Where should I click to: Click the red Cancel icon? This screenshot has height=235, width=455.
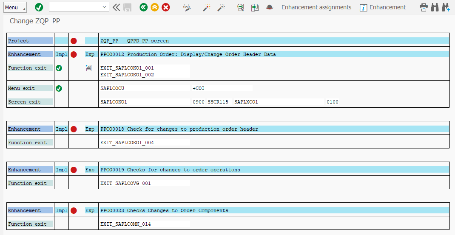pos(166,7)
